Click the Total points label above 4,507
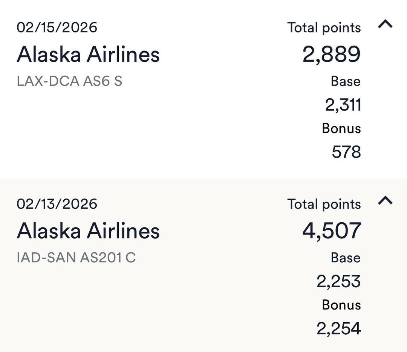The height and width of the screenshot is (352, 407). 324,204
